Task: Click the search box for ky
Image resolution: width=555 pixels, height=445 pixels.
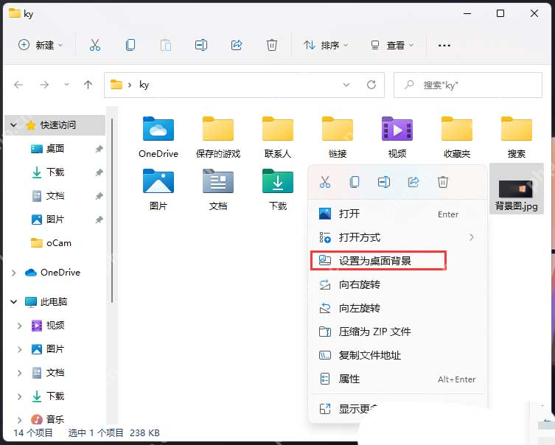Action: pos(468,85)
